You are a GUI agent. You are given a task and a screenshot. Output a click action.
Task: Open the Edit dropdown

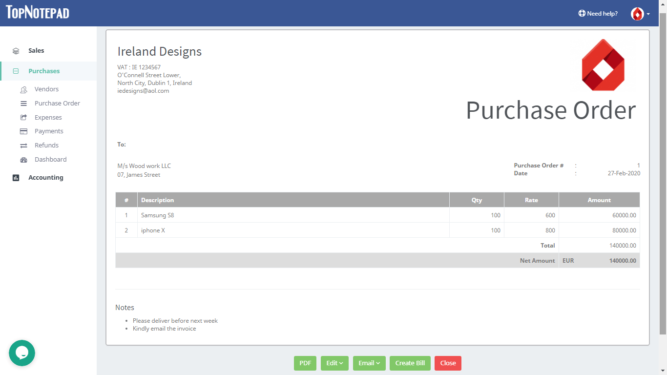click(334, 363)
